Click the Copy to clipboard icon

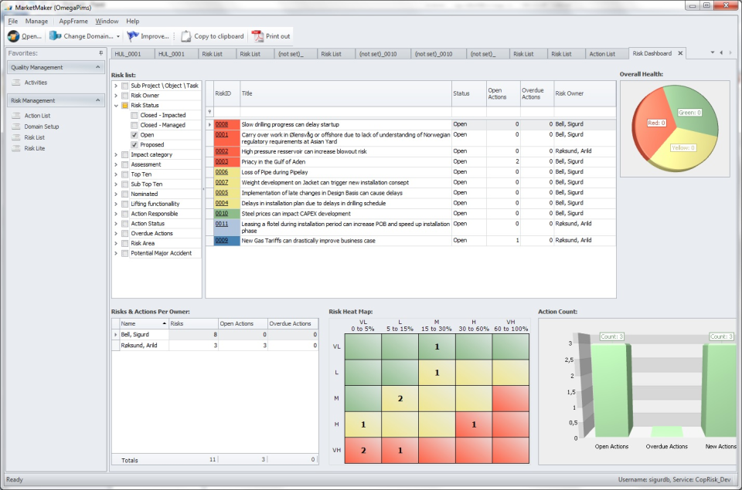pos(185,36)
